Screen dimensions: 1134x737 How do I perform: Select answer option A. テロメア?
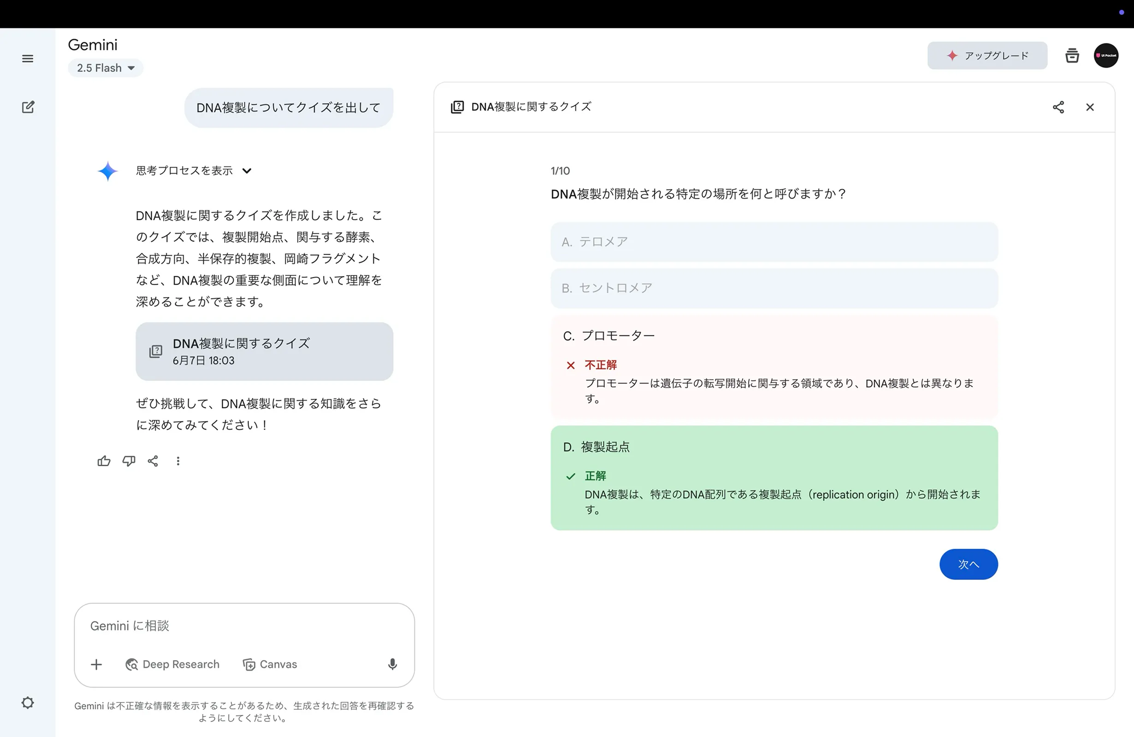click(x=774, y=242)
